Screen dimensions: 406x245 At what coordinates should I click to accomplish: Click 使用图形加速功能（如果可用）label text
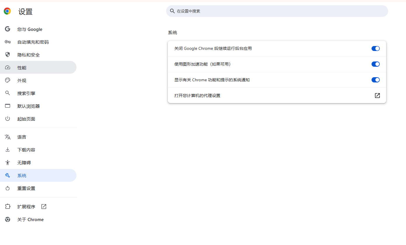[203, 64]
